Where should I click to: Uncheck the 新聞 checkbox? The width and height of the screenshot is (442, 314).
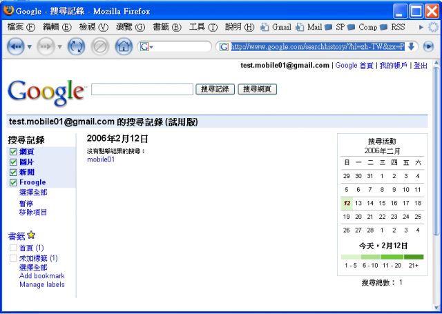[x=13, y=172]
